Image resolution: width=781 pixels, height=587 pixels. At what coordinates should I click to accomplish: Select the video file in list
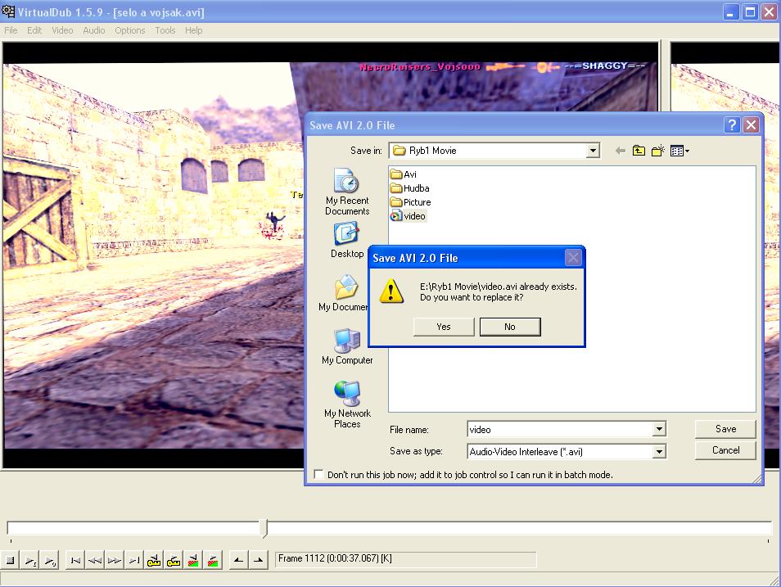tap(408, 216)
